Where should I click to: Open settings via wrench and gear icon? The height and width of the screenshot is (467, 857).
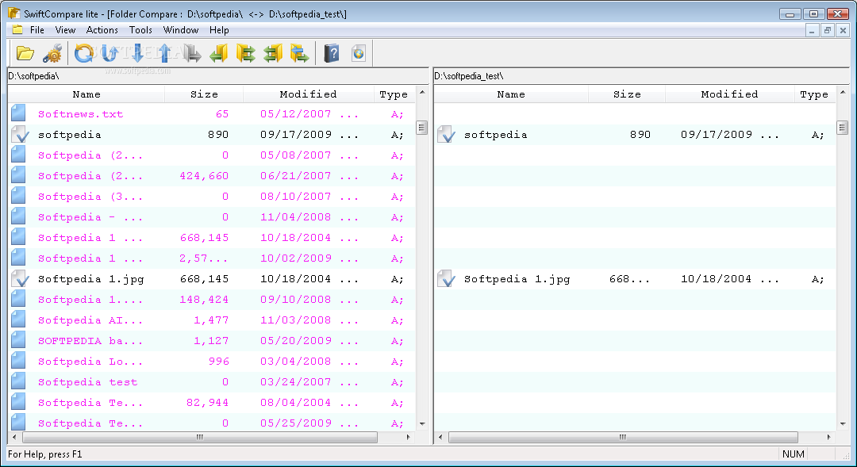point(53,54)
